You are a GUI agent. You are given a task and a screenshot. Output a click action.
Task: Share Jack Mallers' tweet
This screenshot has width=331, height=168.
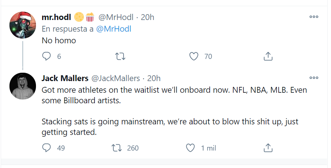tap(268, 148)
